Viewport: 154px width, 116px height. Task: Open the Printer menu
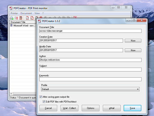click(14, 13)
